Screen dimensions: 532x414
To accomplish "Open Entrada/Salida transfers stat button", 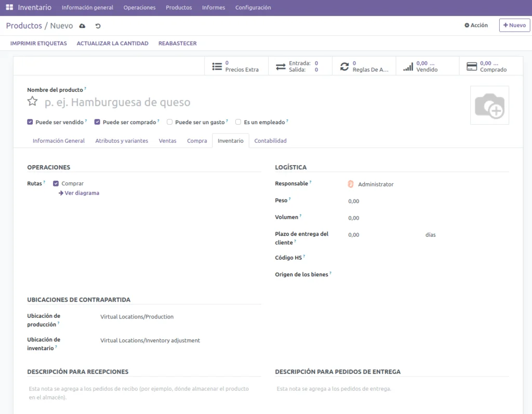I will click(x=300, y=66).
